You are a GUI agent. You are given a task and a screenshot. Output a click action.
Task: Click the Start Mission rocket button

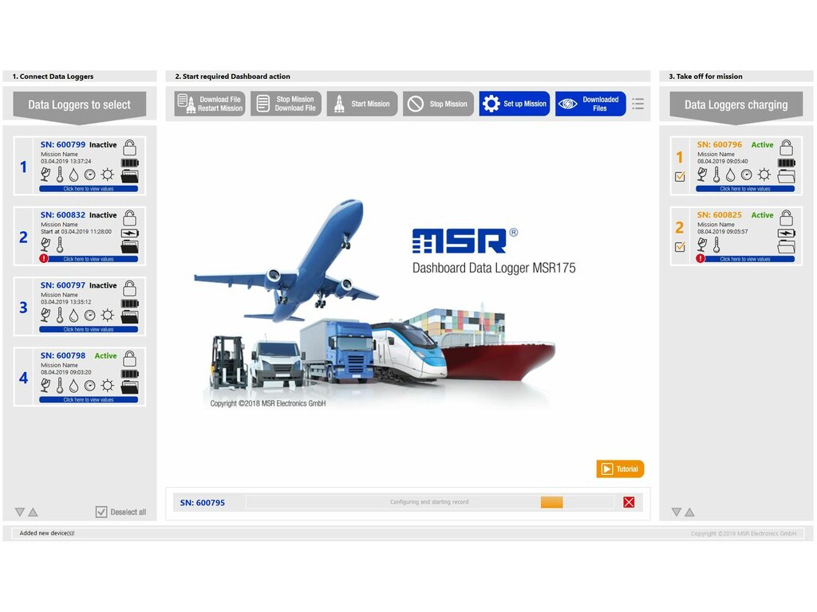(362, 104)
